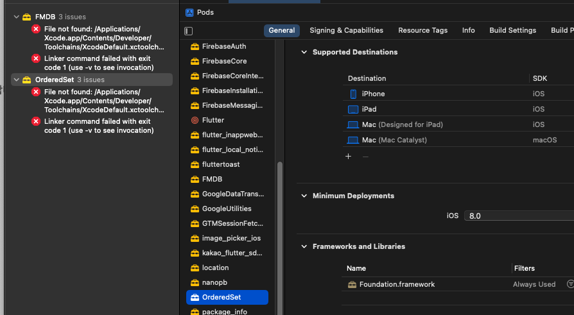Screen dimensions: 574x315
Task: Click red error icon of FMDB Linker failure
Action: [36, 58]
